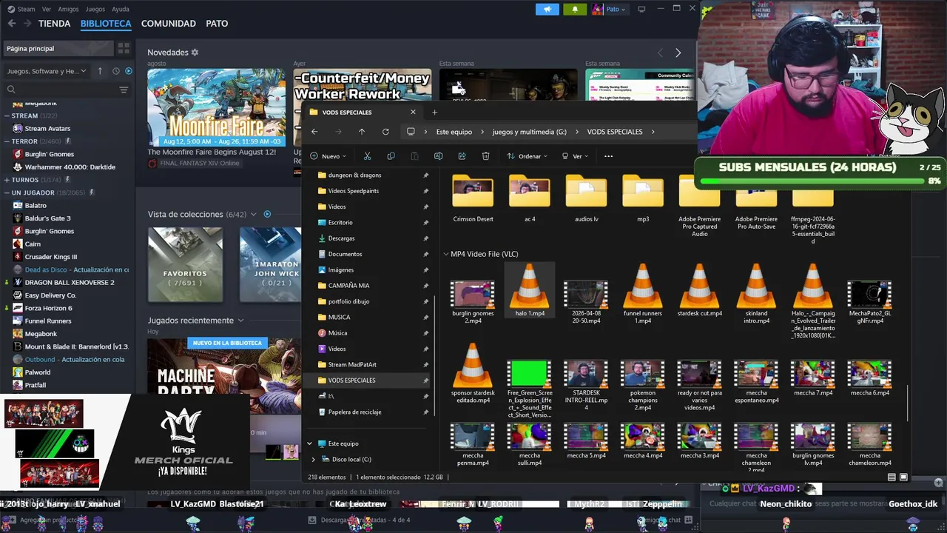This screenshot has height=533, width=947.
Task: Open the Juegos, Software filter dropdown
Action: click(47, 71)
